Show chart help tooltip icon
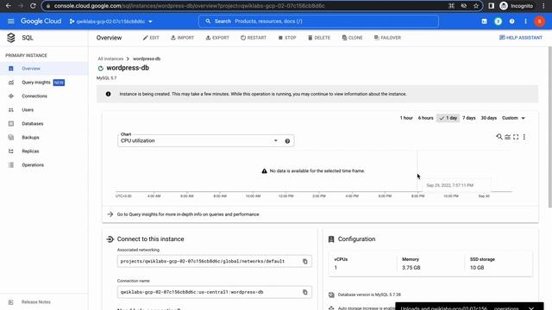The image size is (552, 310). click(287, 141)
